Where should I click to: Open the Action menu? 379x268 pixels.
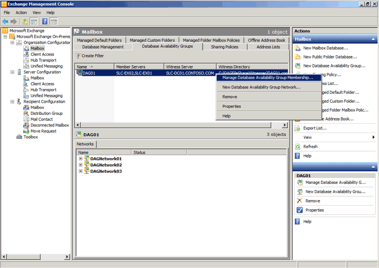click(21, 13)
